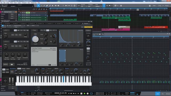This screenshot has width=171, height=96.
Task: Toggle the Loop button in transport
Action: click(x=91, y=93)
